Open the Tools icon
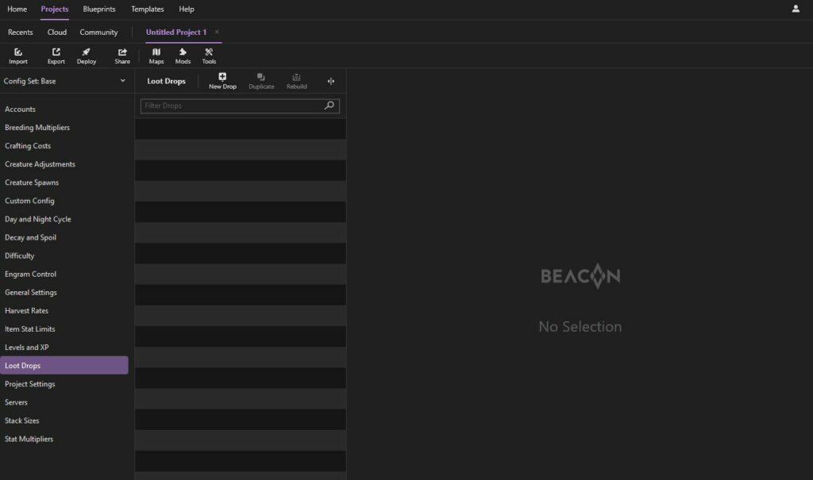This screenshot has height=480, width=813. coord(209,54)
